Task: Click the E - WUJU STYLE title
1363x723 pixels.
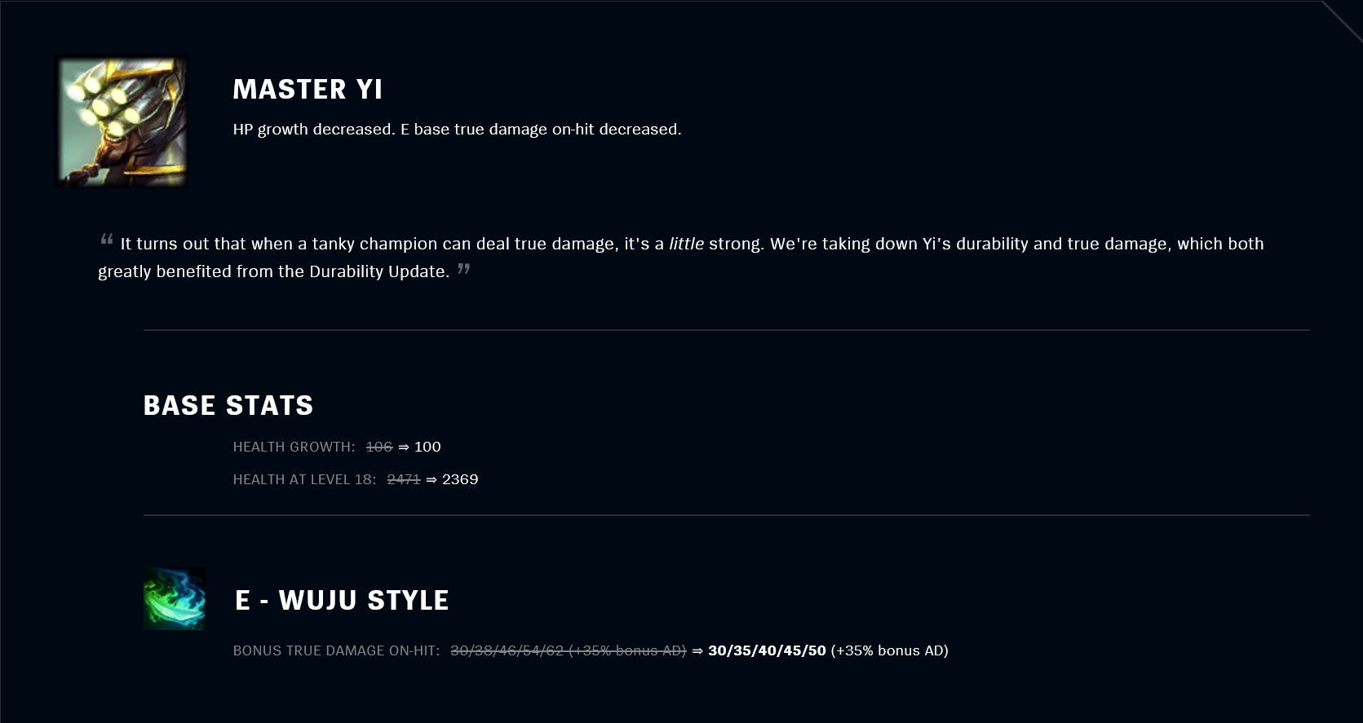Action: [342, 601]
